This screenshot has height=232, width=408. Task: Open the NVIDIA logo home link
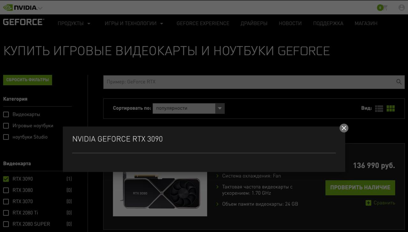click(20, 7)
